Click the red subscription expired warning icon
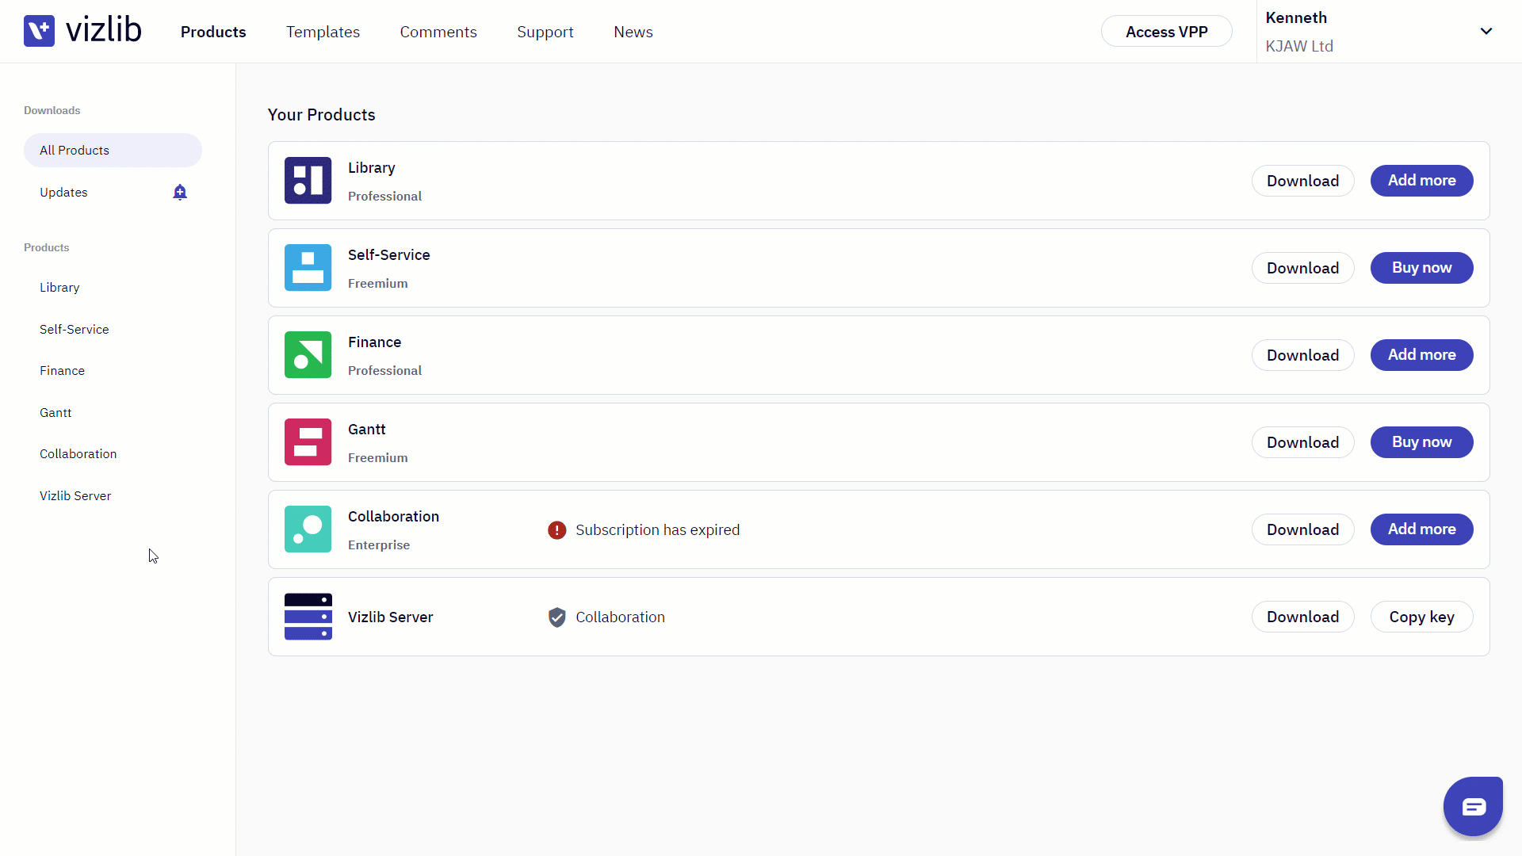This screenshot has width=1522, height=856. pos(557,530)
